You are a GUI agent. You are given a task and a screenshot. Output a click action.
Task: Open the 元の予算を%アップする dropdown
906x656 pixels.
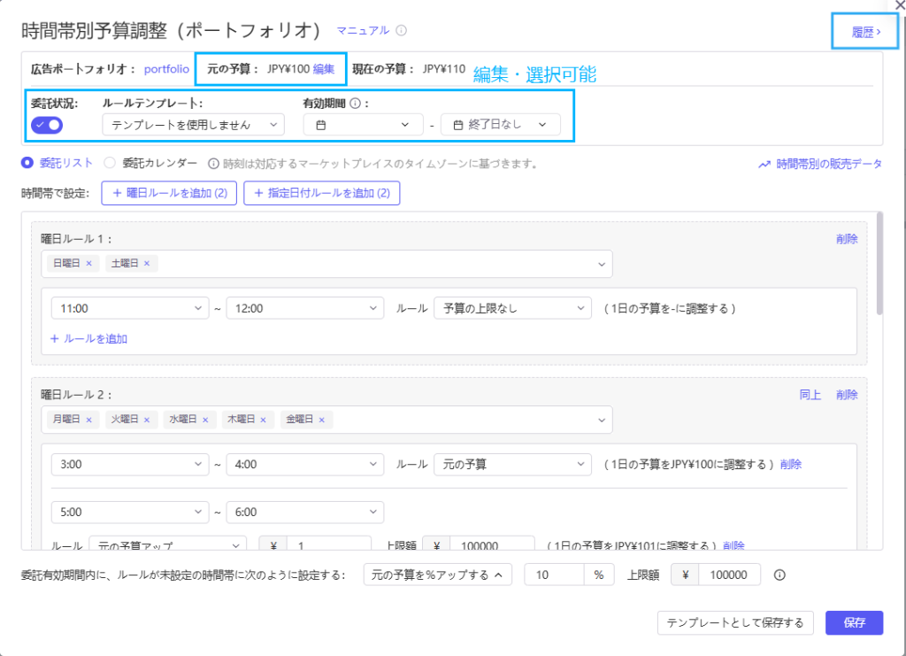(437, 575)
